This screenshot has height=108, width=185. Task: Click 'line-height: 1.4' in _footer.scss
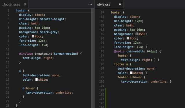33,45
